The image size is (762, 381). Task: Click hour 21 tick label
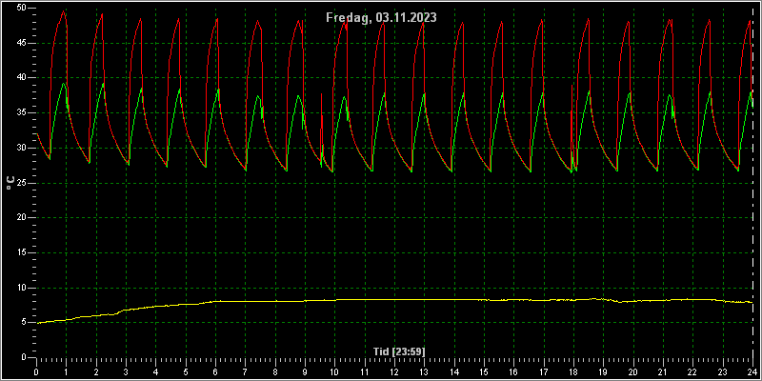point(663,371)
